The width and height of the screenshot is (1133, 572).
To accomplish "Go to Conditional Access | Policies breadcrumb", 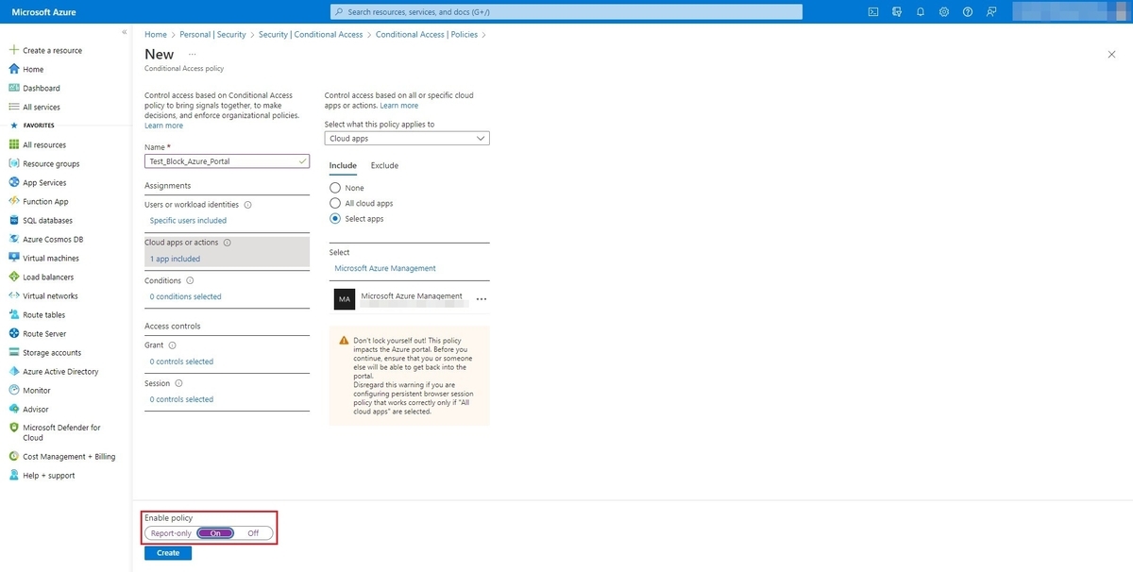I will (x=427, y=34).
